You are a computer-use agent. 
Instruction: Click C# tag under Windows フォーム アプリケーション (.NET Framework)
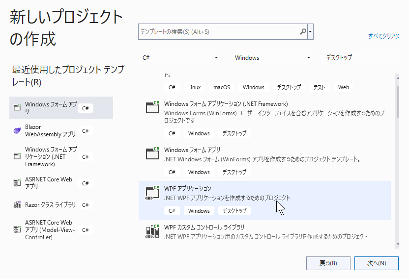pos(172,133)
